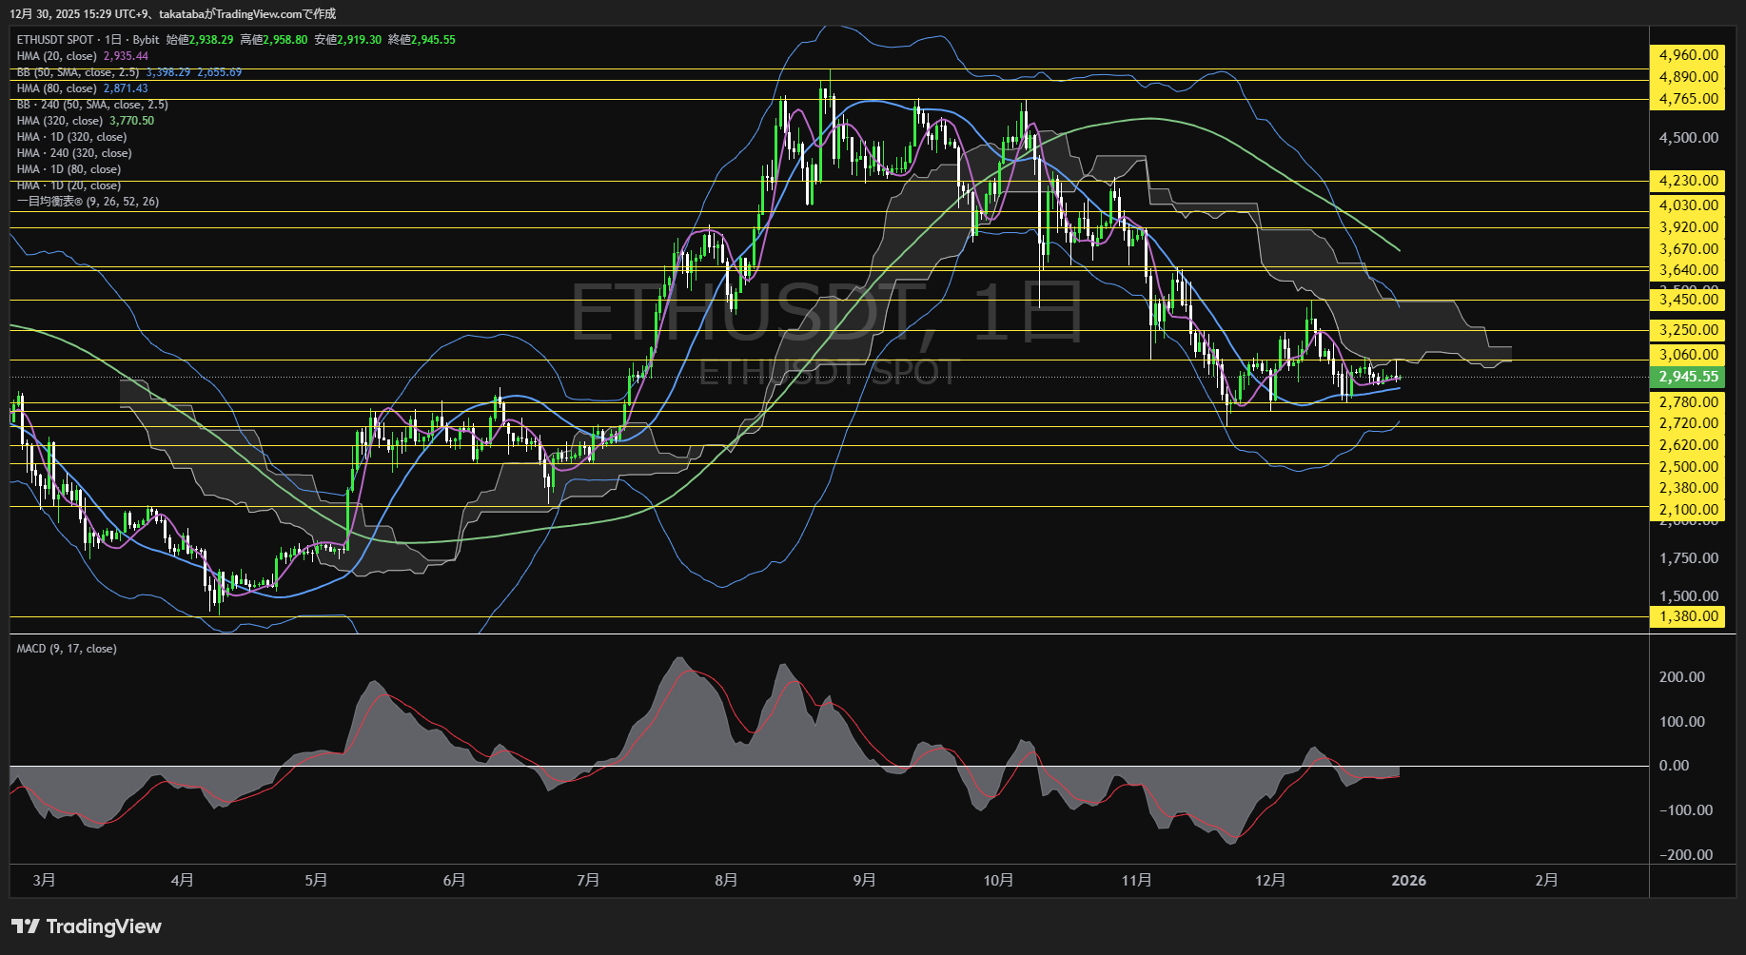Click the MACD (9, 17, close) pane label
The height and width of the screenshot is (955, 1746).
point(67,649)
